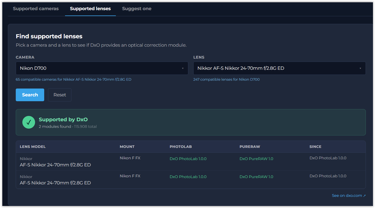Screen dimensions: 375x208
Task: Click the green supported checkmark icon
Action: [x=29, y=122]
